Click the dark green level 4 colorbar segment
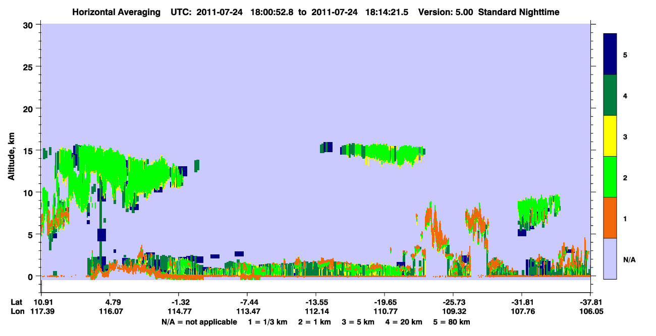Image resolution: width=656 pixels, height=336 pixels. click(x=611, y=95)
